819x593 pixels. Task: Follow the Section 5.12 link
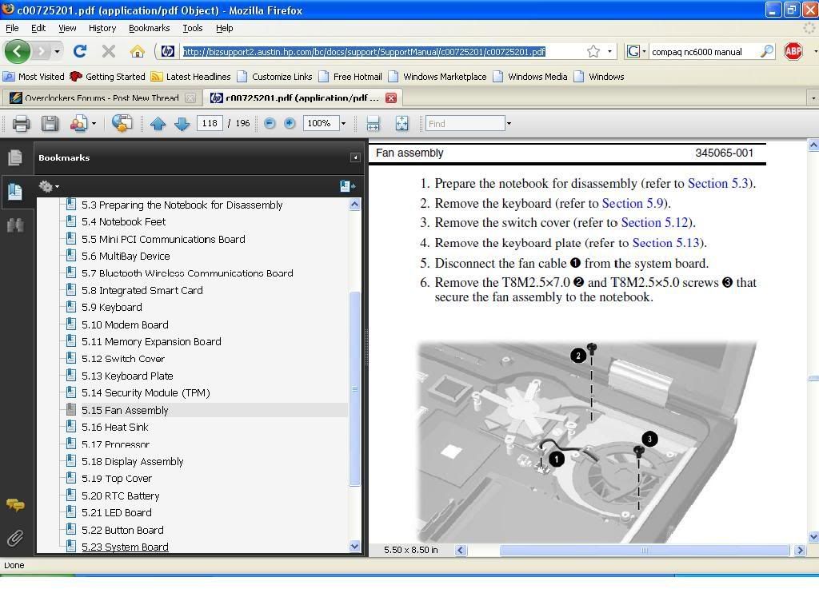point(654,222)
